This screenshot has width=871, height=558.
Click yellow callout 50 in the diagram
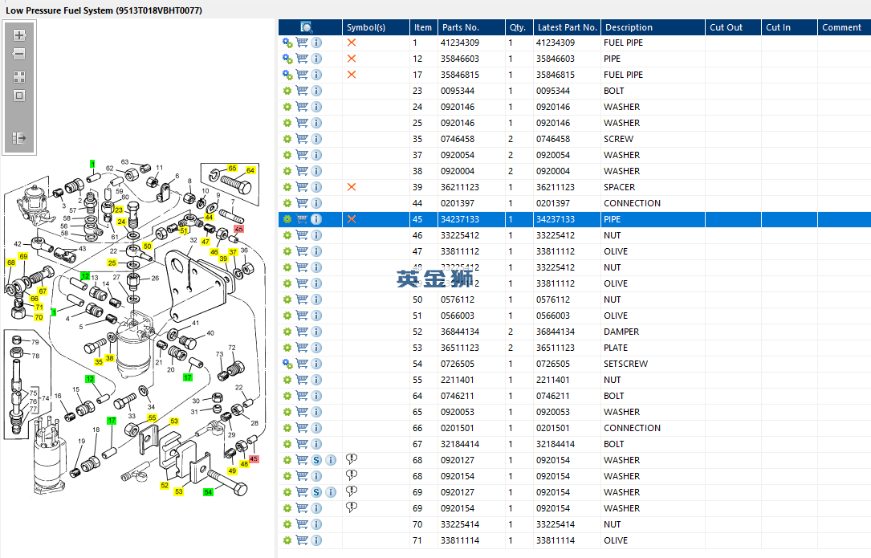147,246
